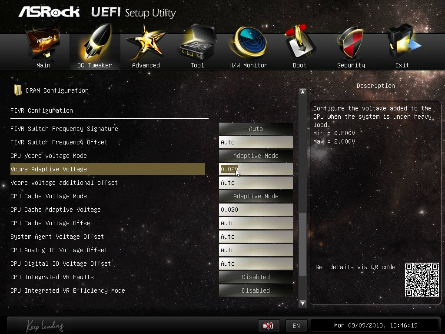Toggle CPU Integrated VR Faults Disabled option
The image size is (445, 334).
(256, 277)
